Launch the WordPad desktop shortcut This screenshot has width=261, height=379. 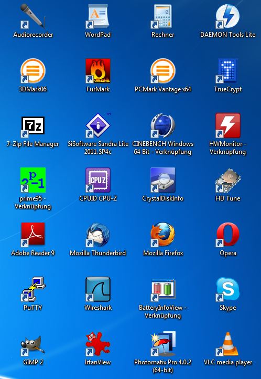coord(97,16)
